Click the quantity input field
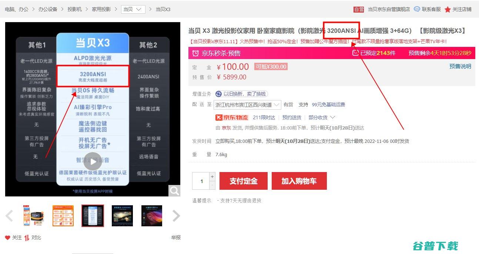Screen dimensions: 479x254 pyautogui.click(x=201, y=181)
